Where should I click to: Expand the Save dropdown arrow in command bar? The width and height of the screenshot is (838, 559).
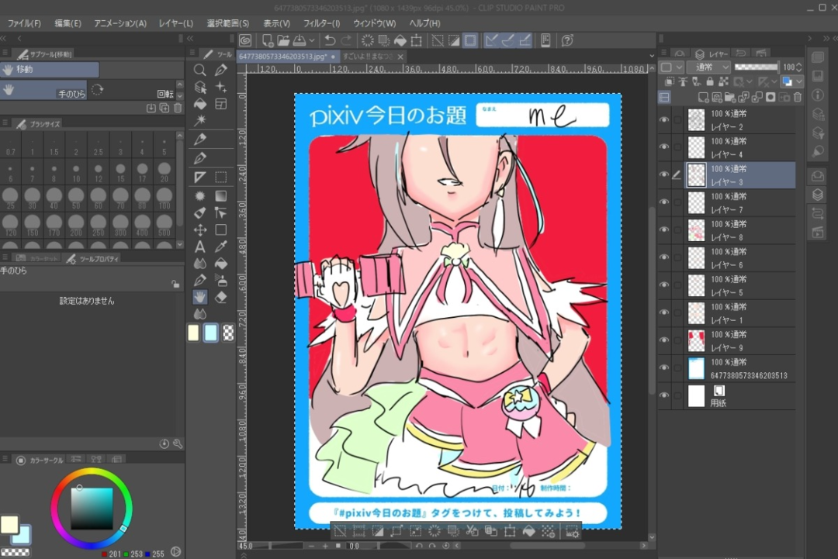[312, 40]
